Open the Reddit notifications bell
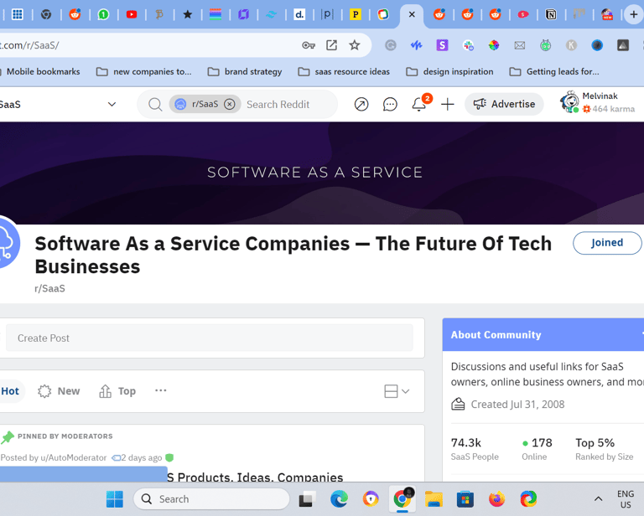The height and width of the screenshot is (516, 644). click(x=419, y=104)
